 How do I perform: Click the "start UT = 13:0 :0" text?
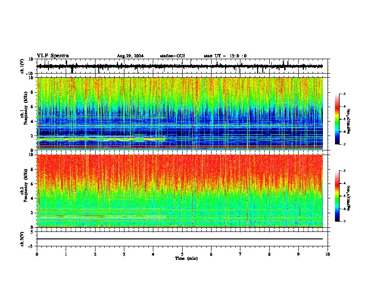(225, 56)
